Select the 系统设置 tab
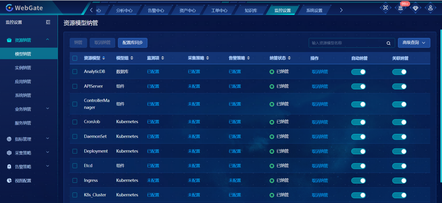Screen dimensions: 442x203 point(314,10)
